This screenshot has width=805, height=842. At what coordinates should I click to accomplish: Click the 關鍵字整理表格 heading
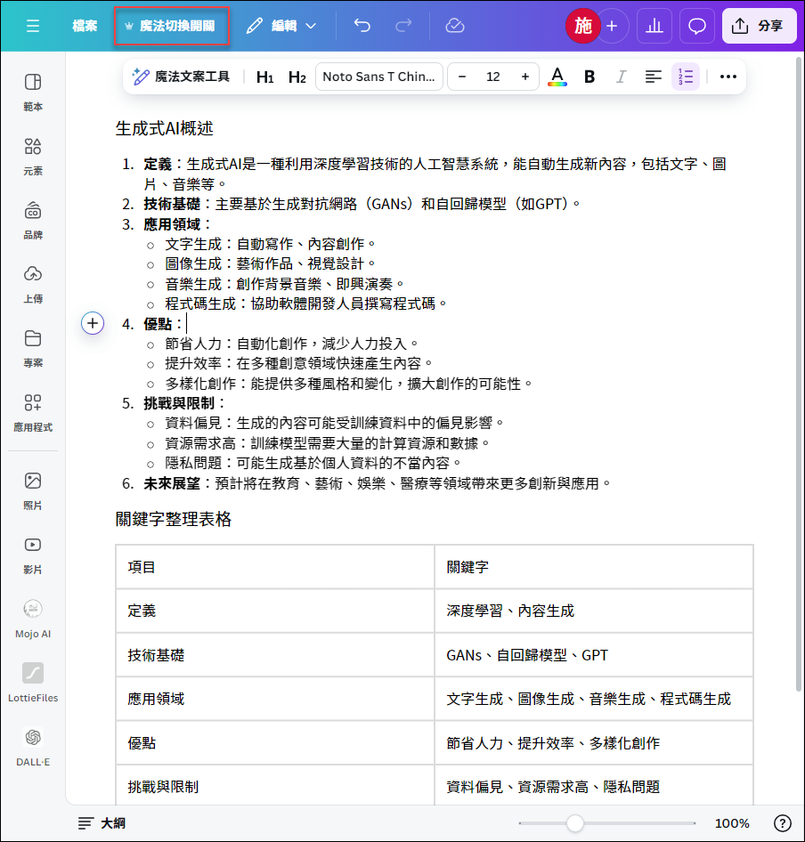click(x=174, y=519)
